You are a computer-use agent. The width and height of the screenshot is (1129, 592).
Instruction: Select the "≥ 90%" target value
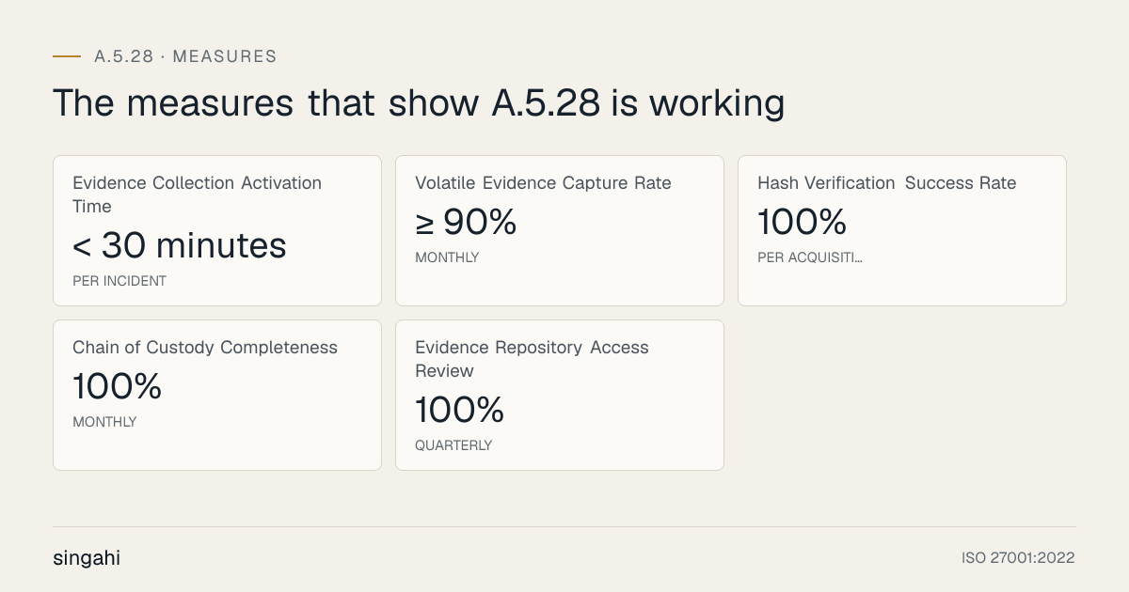click(x=466, y=222)
